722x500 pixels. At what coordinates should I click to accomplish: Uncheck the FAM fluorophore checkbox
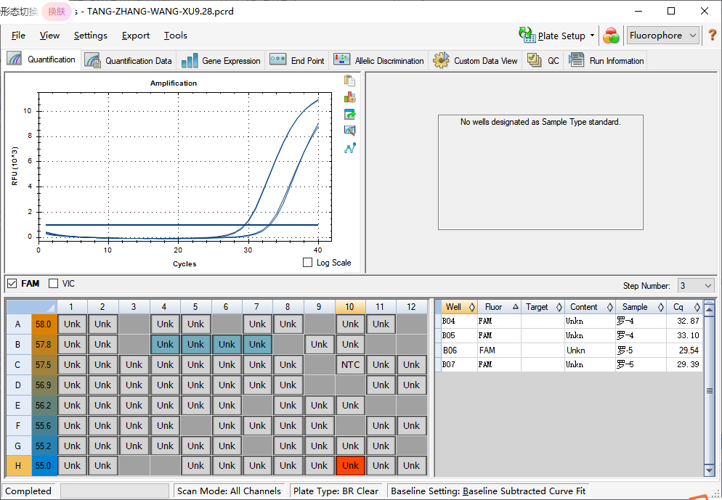click(12, 283)
